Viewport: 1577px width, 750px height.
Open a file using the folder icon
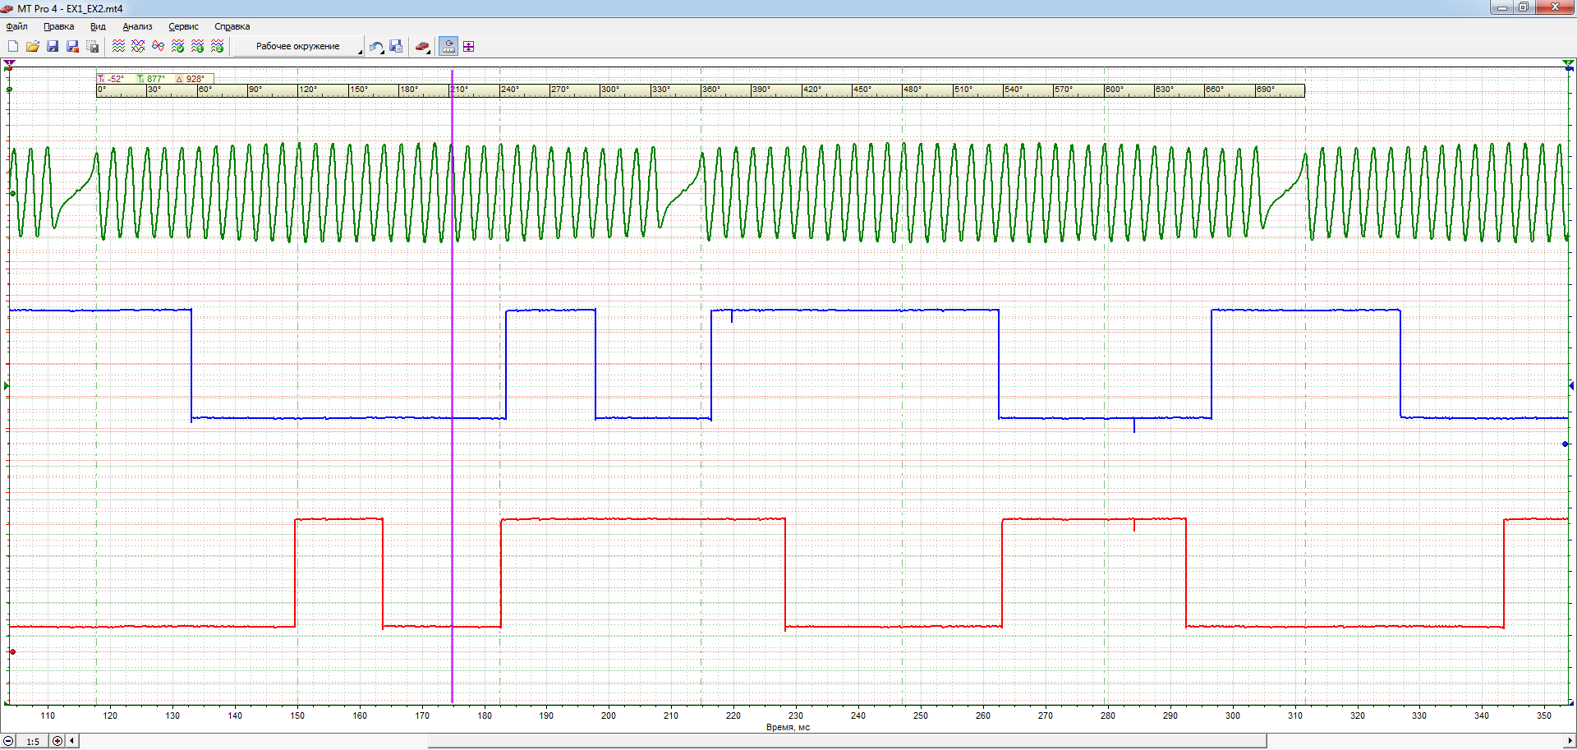pyautogui.click(x=33, y=47)
